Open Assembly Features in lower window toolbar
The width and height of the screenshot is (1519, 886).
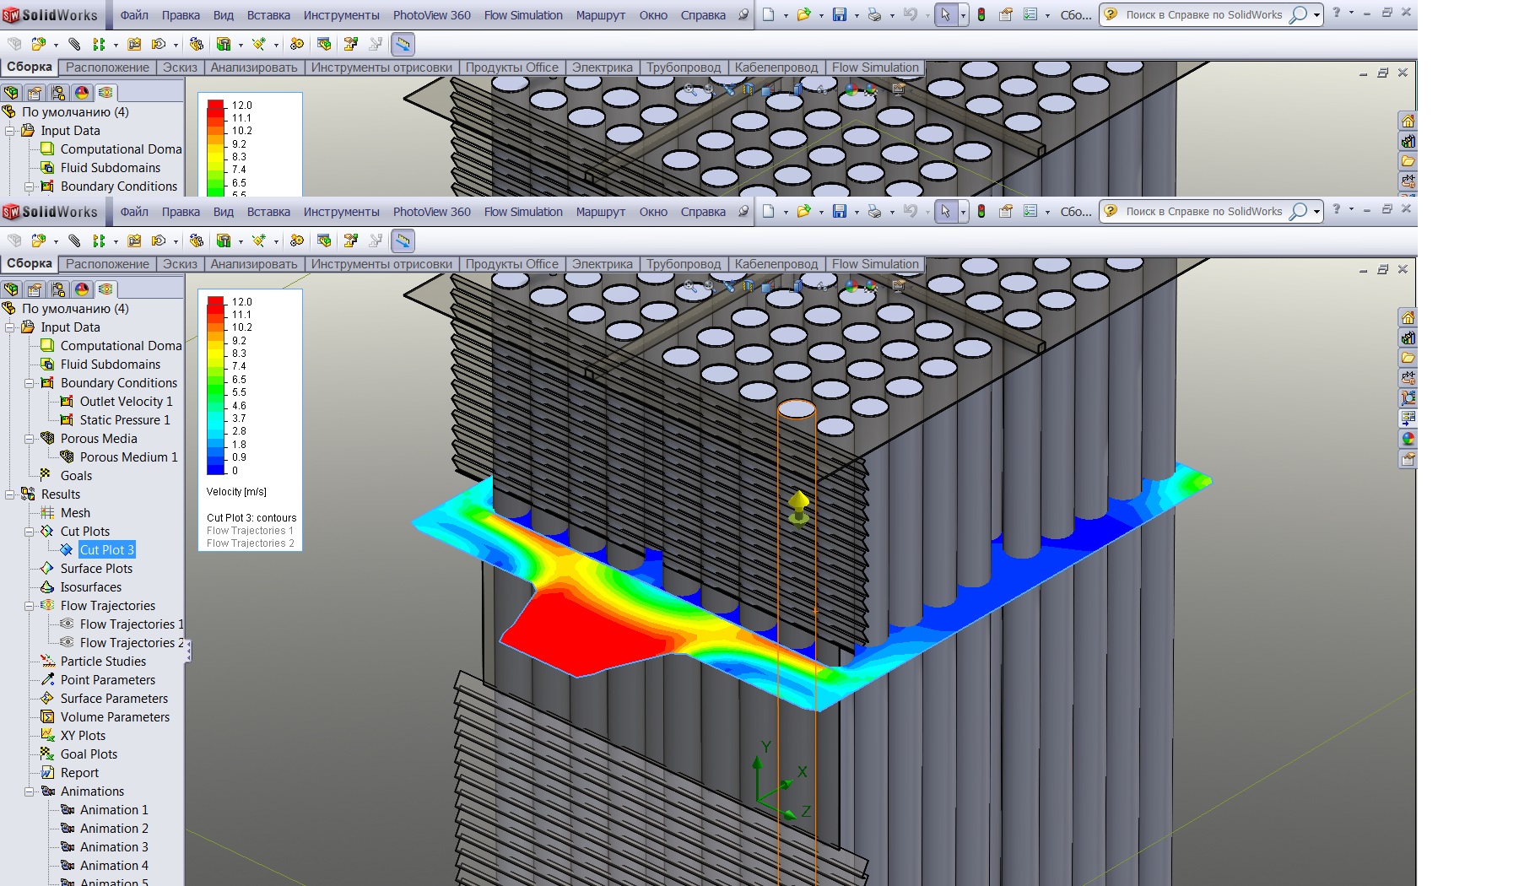coord(224,240)
